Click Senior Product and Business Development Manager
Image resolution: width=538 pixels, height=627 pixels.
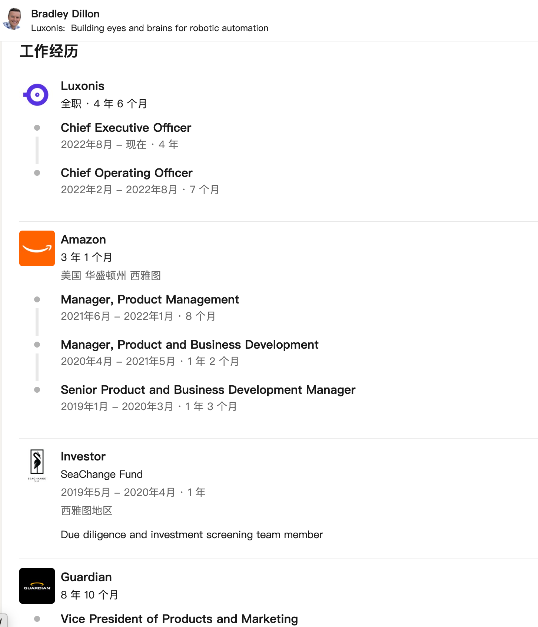tap(208, 390)
